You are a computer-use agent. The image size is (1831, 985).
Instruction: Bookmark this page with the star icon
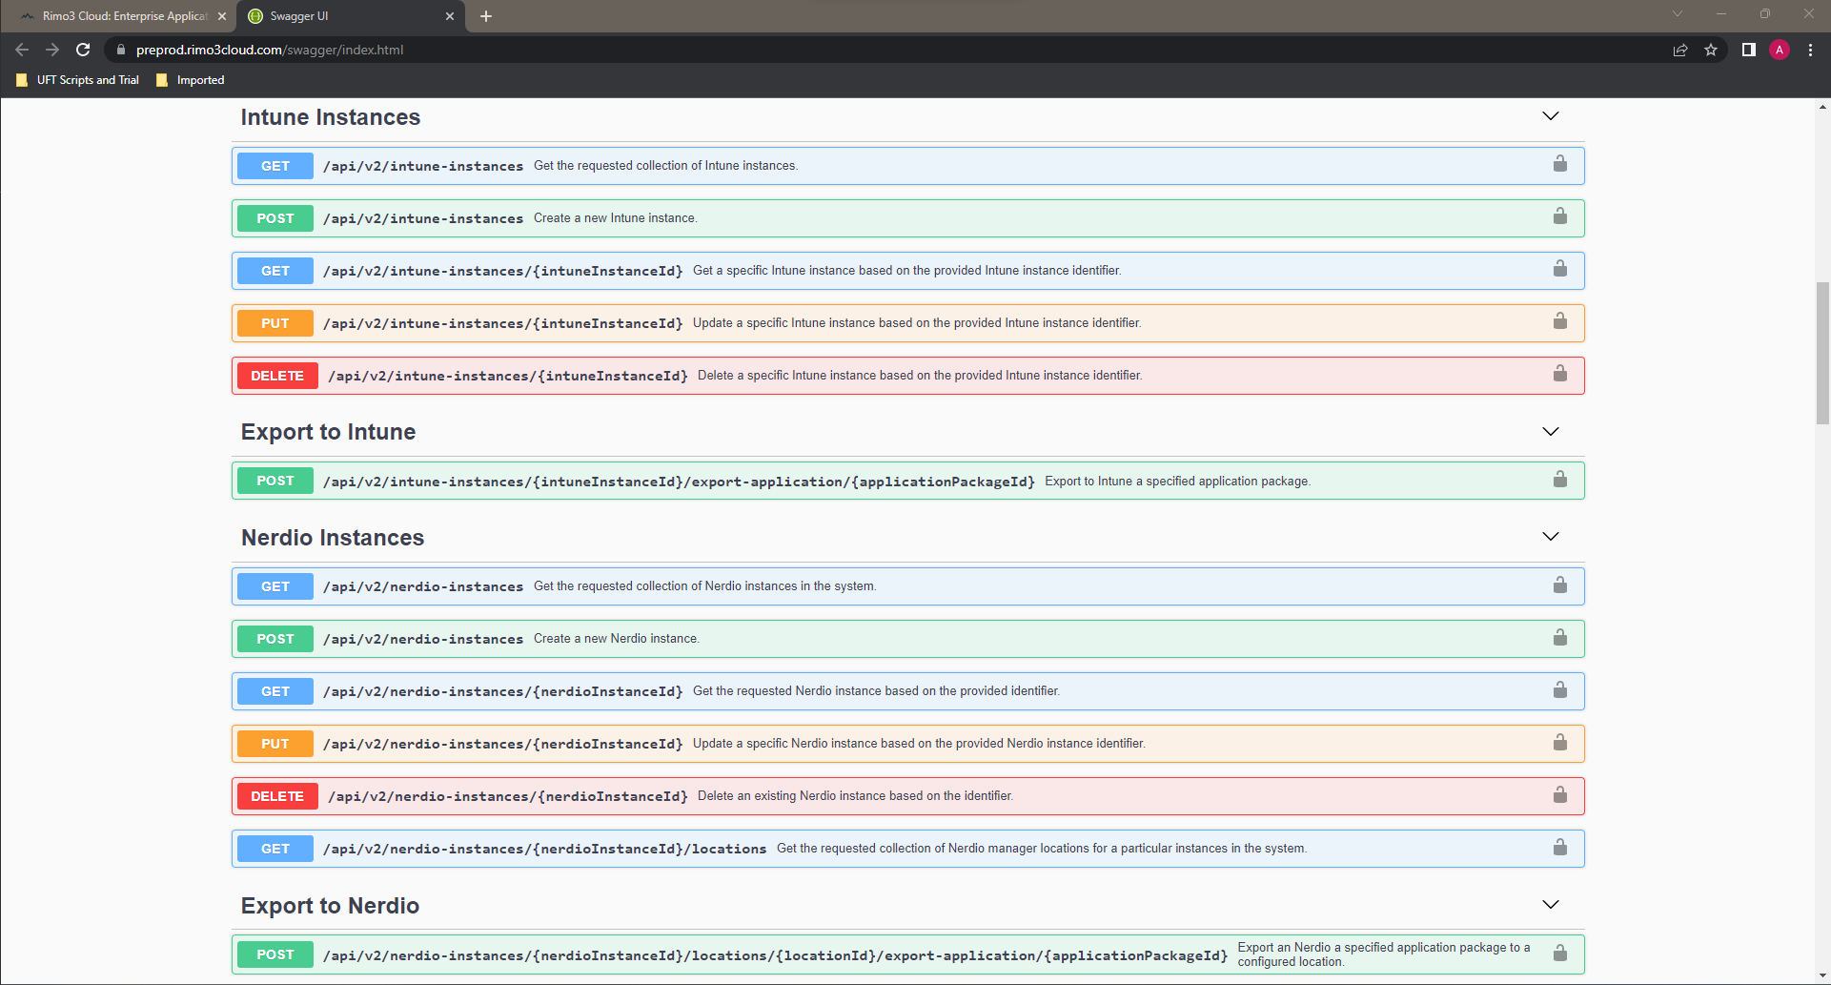1711,50
